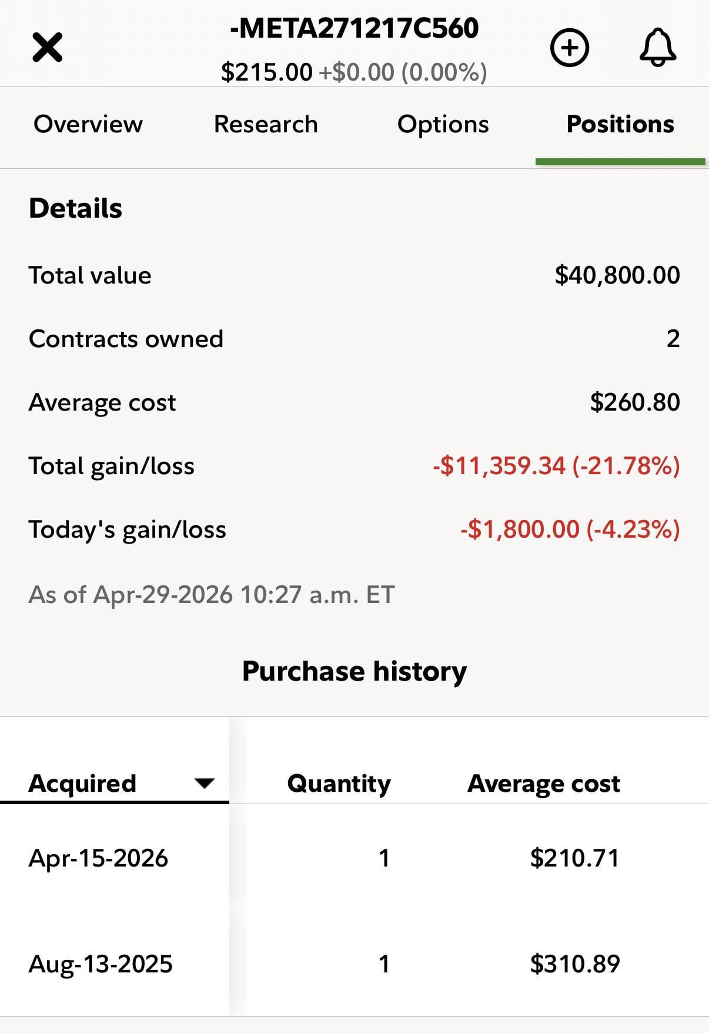Viewport: 709px width, 1033px height.
Task: Open price alerts bell icon
Action: click(x=658, y=47)
